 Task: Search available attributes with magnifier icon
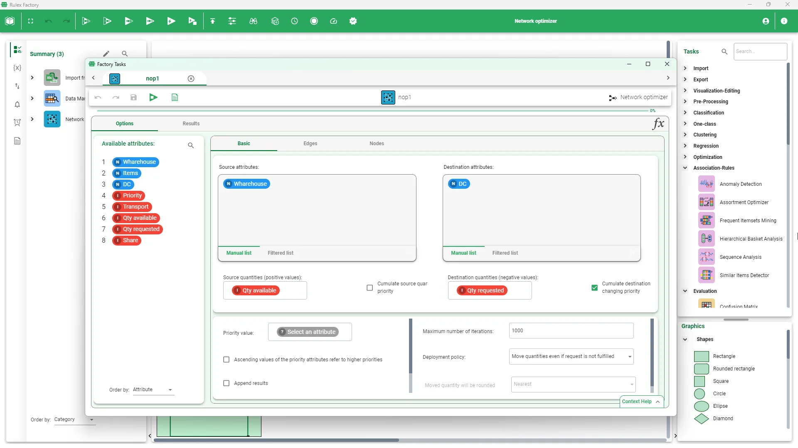191,145
